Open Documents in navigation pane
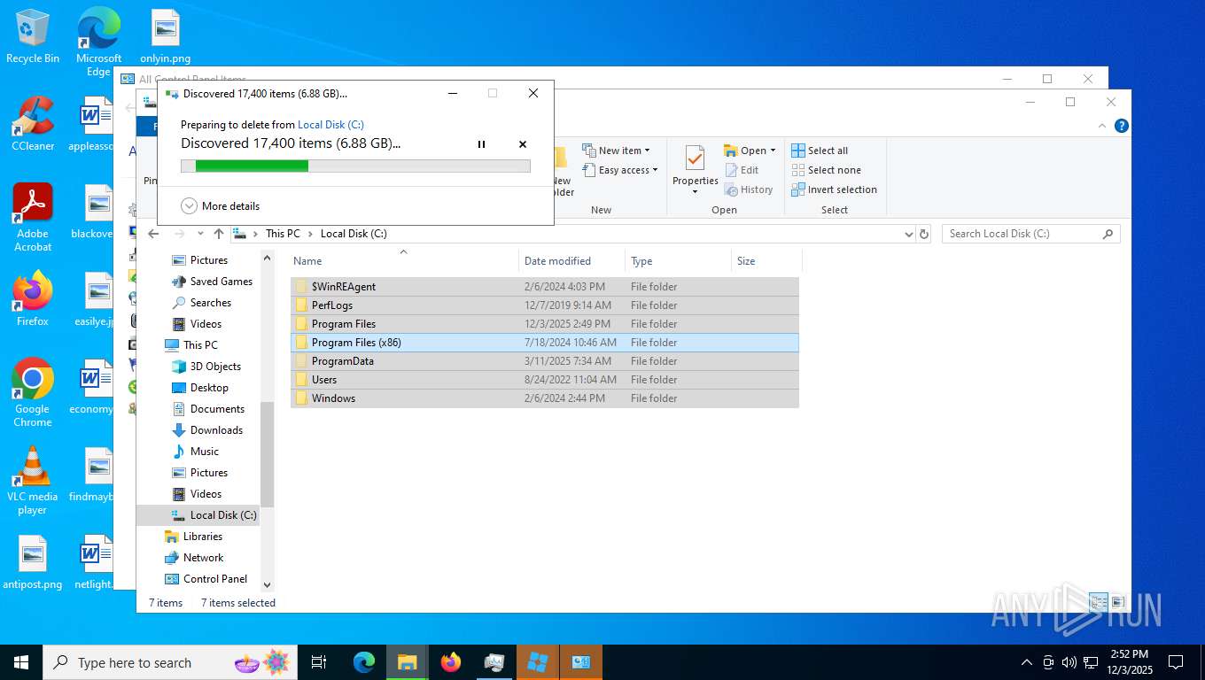Viewport: 1205px width, 680px height. pos(207,409)
